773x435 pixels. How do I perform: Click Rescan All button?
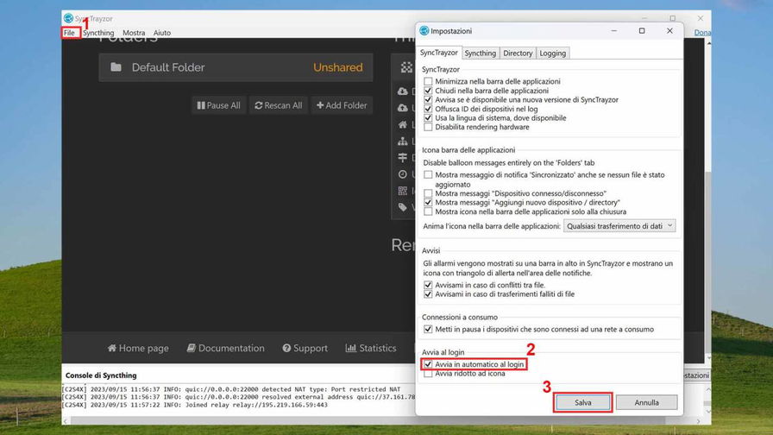click(279, 105)
